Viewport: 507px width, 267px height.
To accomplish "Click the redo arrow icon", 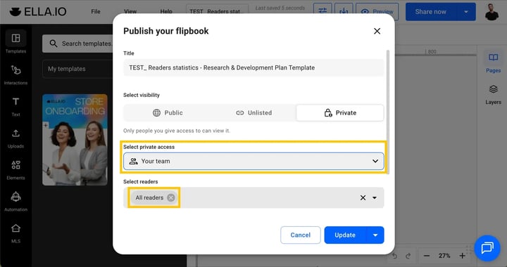I will pos(408,256).
